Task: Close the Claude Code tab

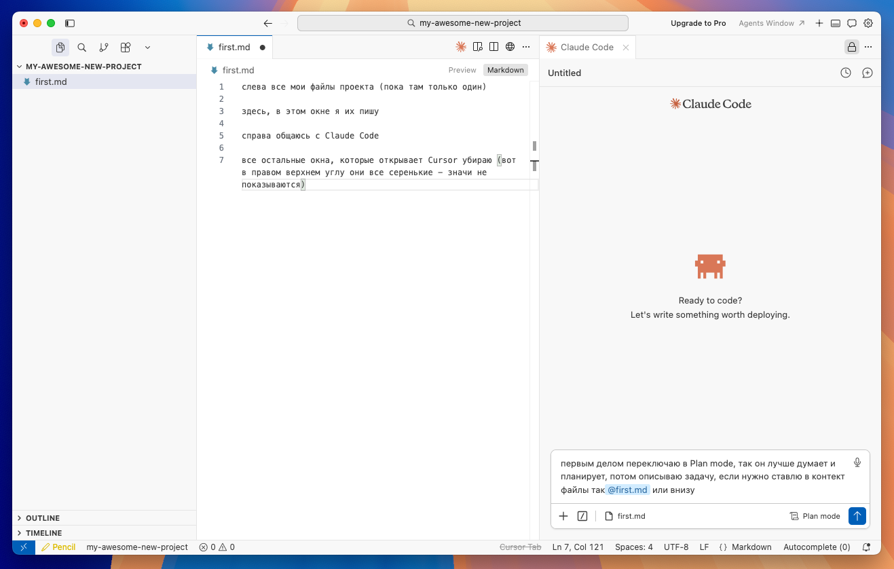Action: pyautogui.click(x=626, y=48)
